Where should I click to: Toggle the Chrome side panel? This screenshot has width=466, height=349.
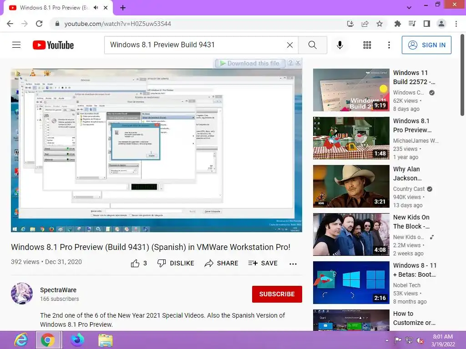click(x=427, y=24)
